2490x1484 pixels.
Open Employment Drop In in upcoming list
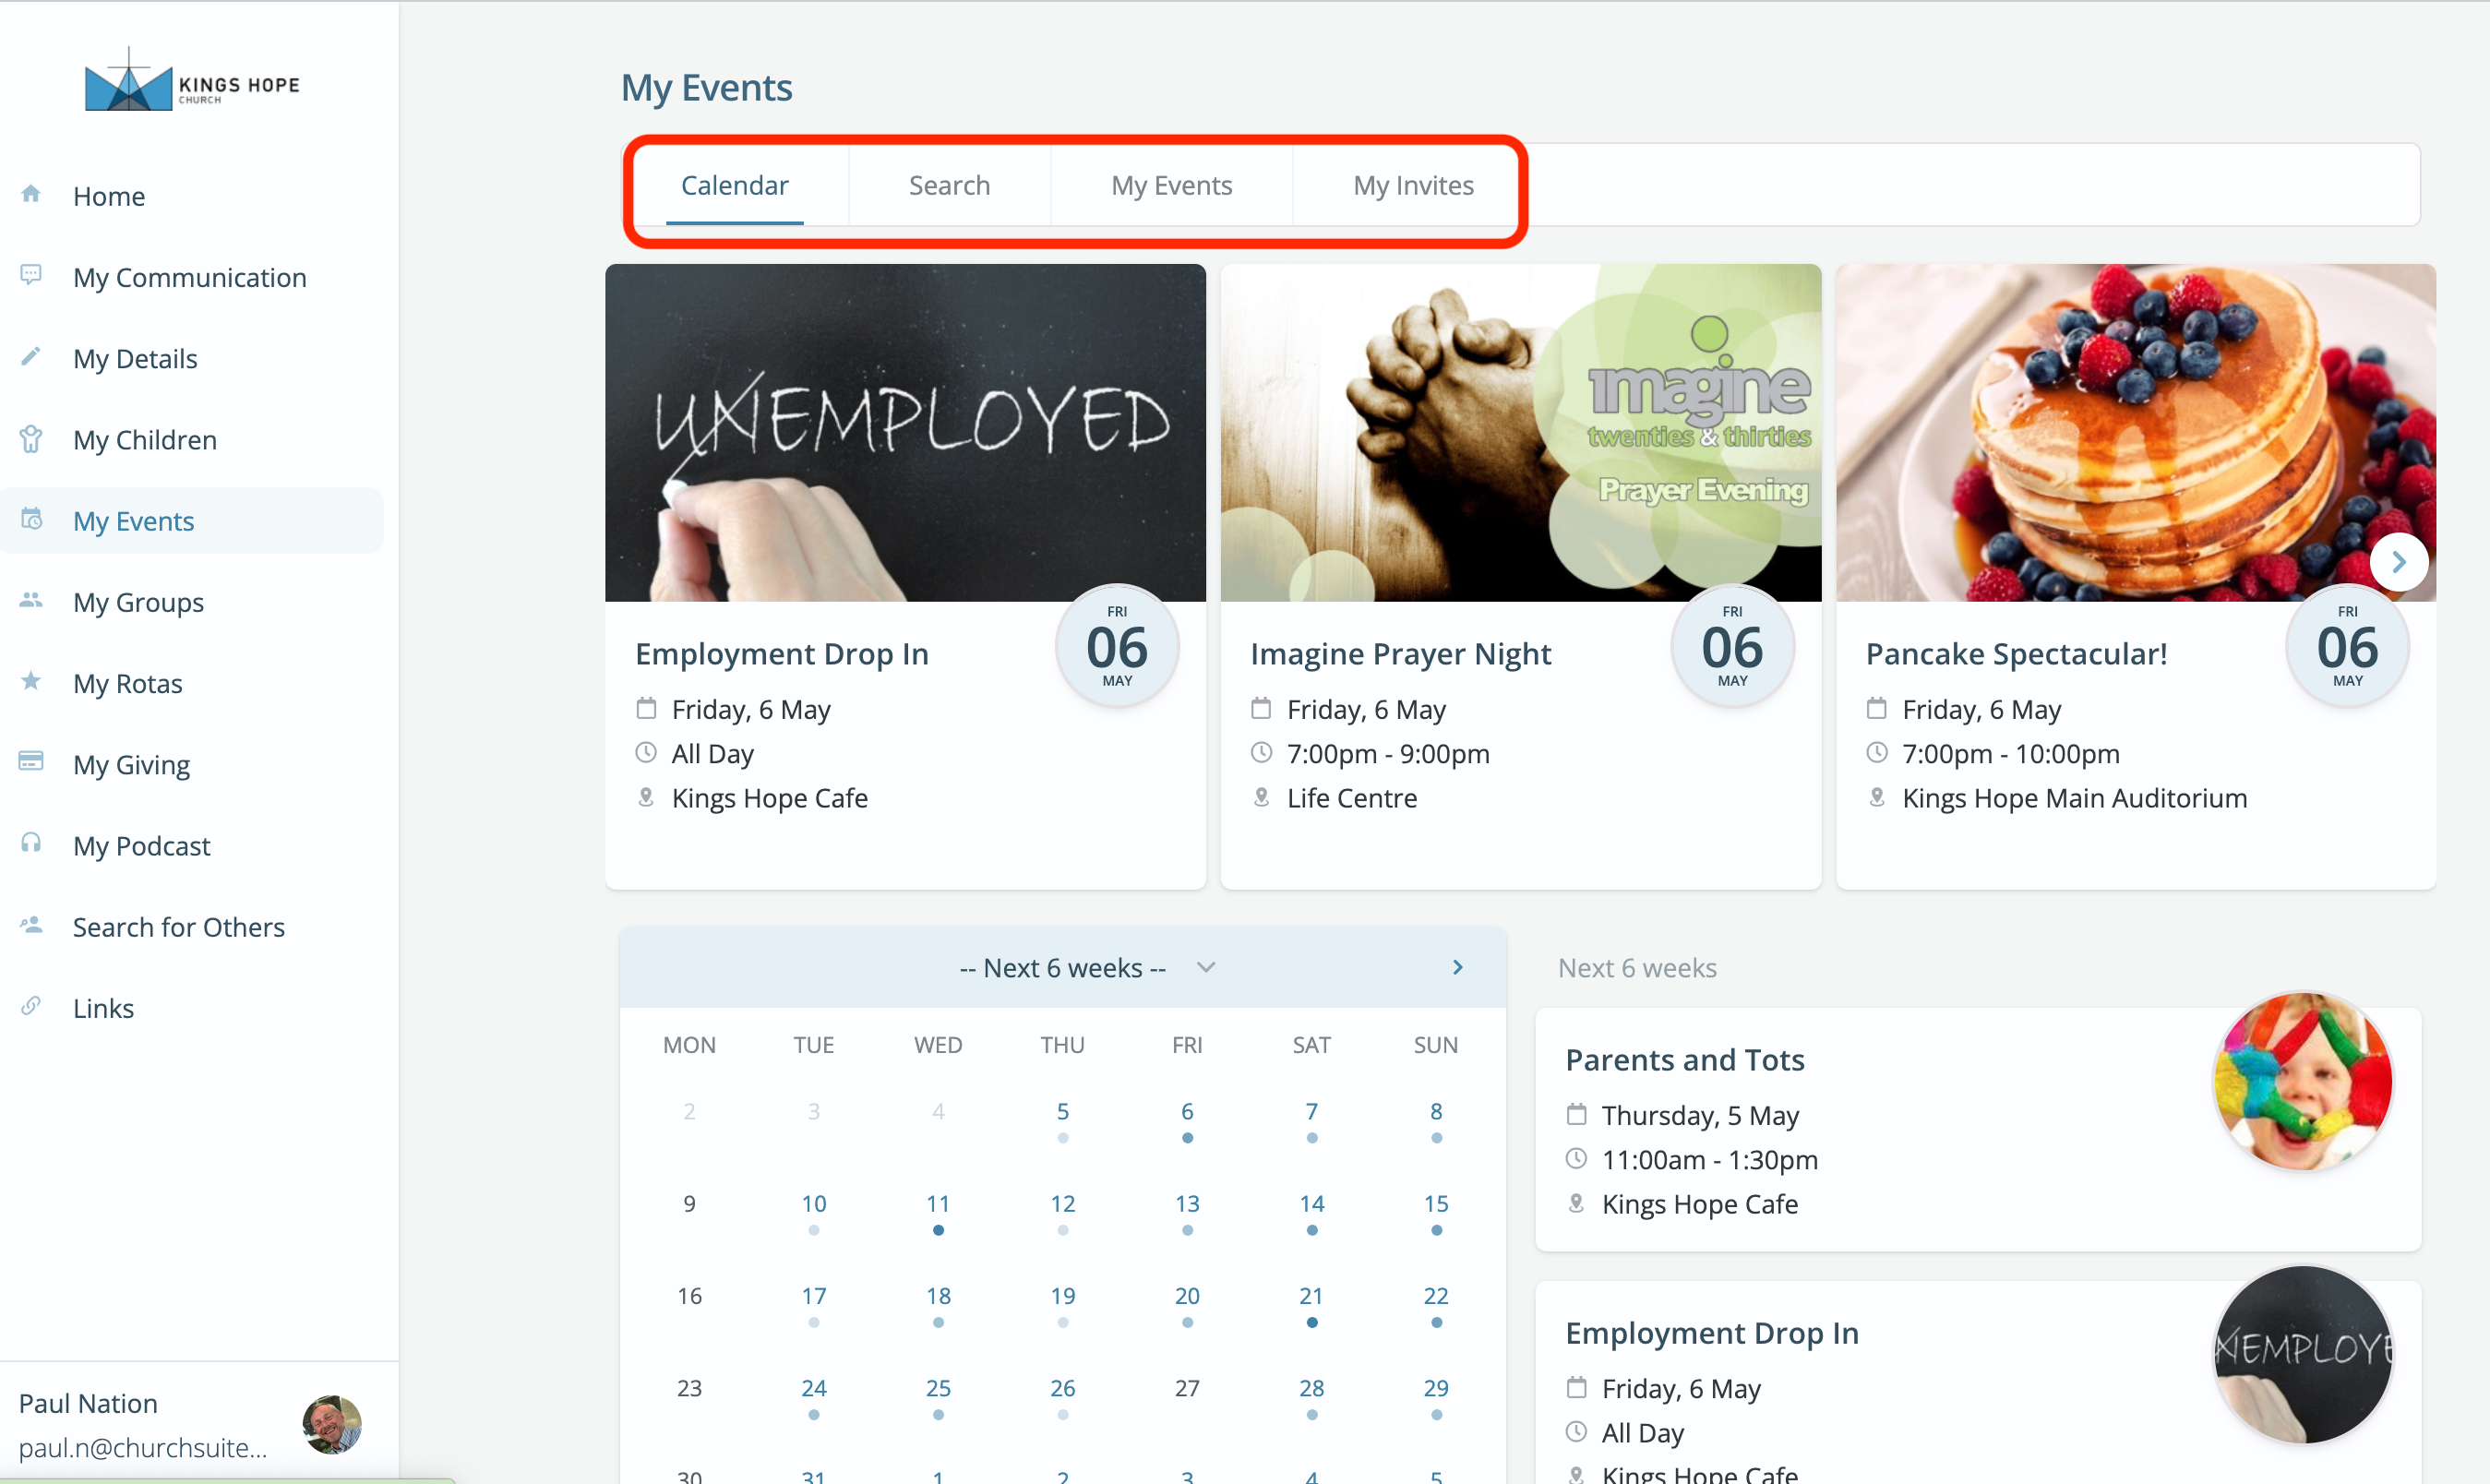click(x=1712, y=1332)
